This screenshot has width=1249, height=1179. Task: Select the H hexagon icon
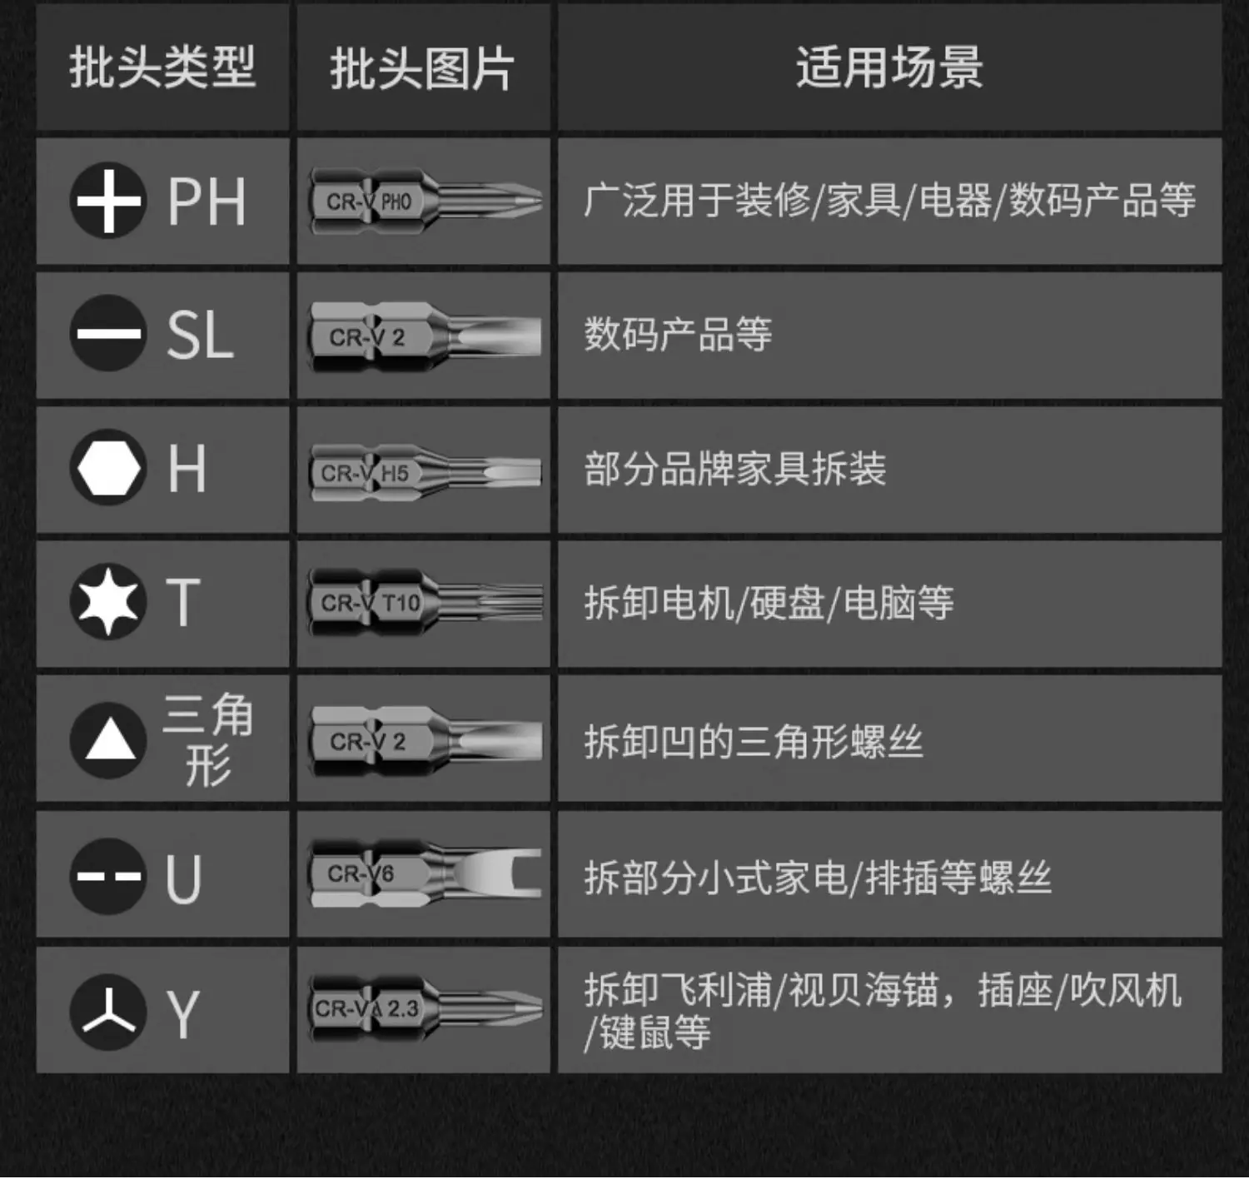(x=107, y=468)
